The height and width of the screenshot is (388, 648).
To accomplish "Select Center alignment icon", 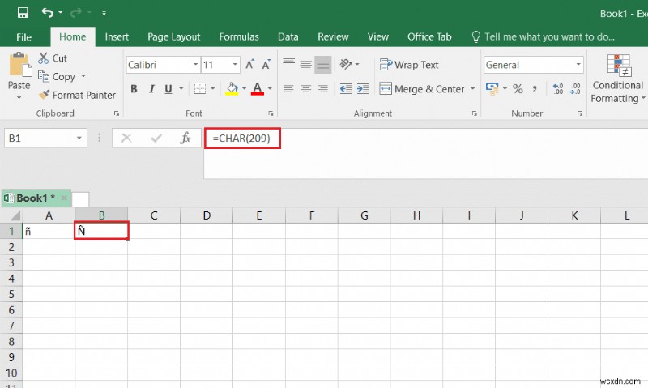I will 306,89.
